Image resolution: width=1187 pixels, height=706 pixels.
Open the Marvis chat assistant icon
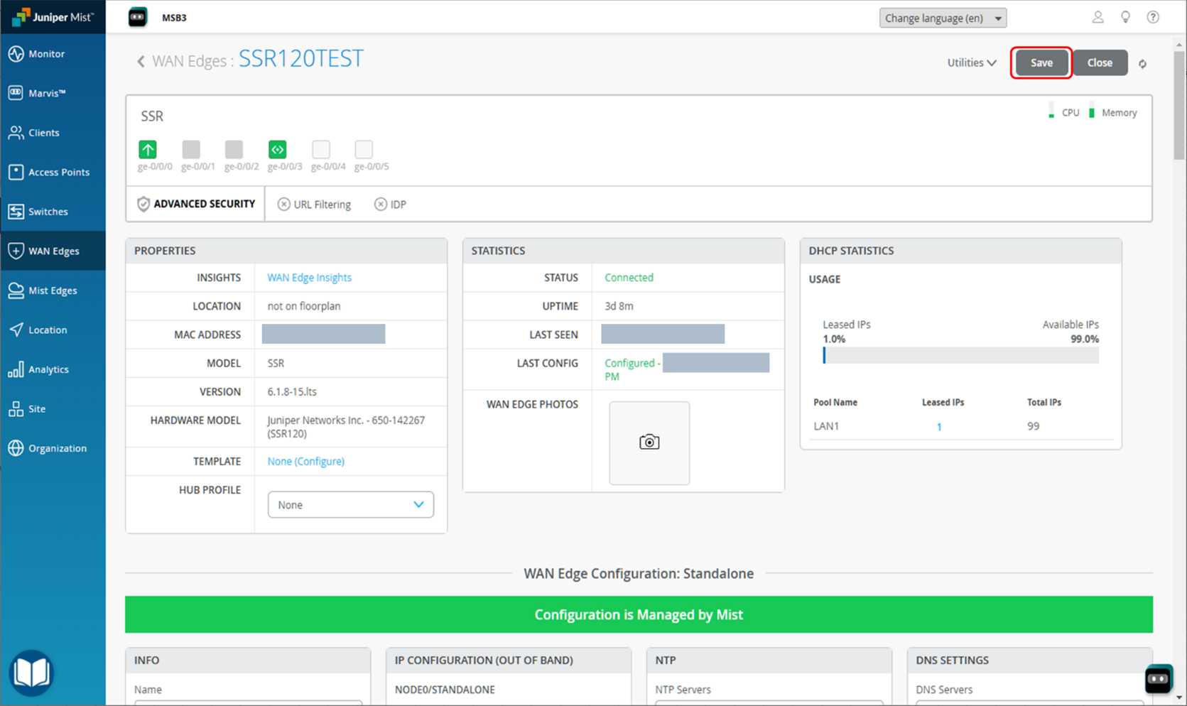tap(1158, 680)
